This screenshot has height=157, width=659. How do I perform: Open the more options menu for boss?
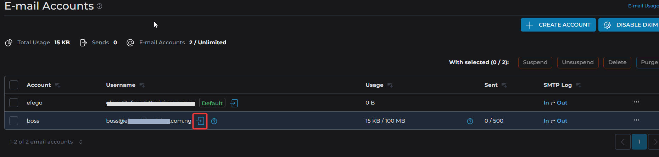tap(636, 120)
